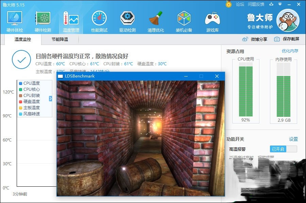The image size is (306, 203).
Task: Click the 鲁大师 mascot avatar
Action: (288, 20)
